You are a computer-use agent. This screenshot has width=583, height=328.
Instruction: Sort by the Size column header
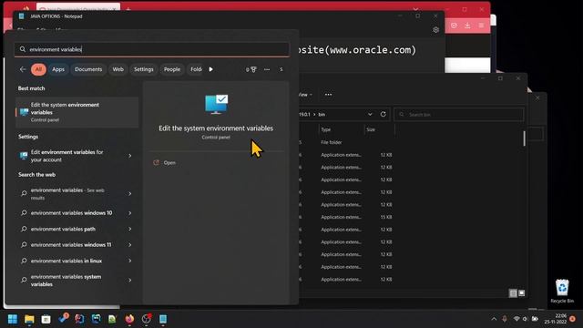371,129
